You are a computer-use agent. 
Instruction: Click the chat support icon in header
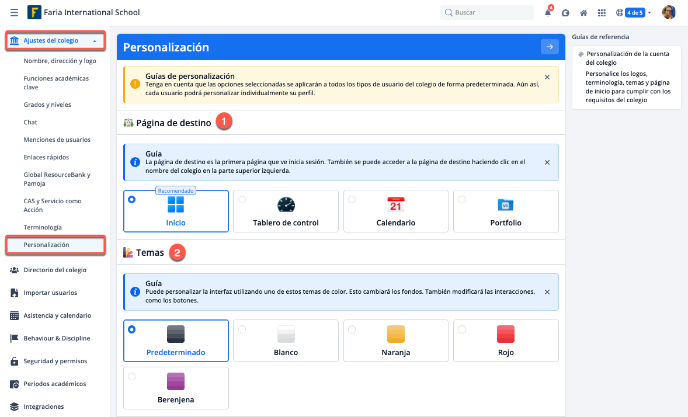[565, 13]
